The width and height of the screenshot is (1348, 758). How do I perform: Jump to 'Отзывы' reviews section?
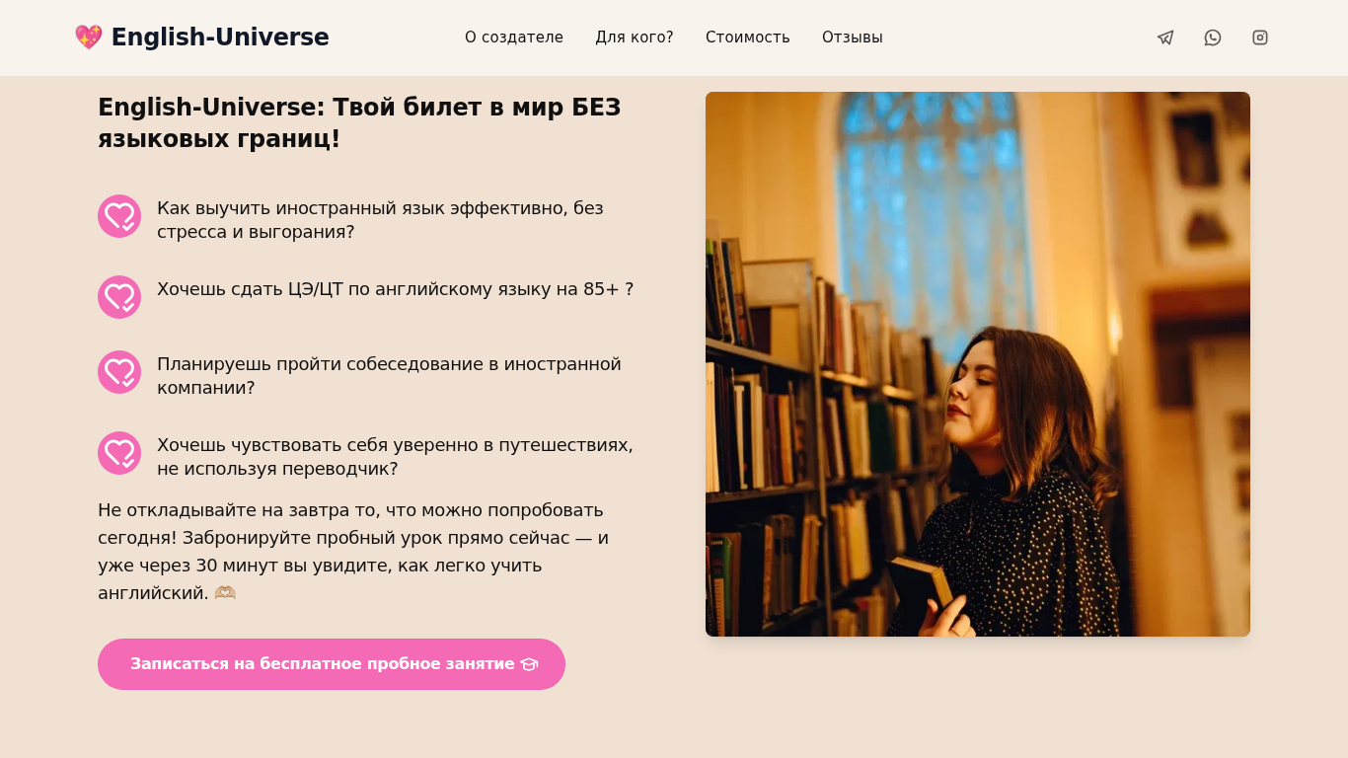tap(853, 38)
